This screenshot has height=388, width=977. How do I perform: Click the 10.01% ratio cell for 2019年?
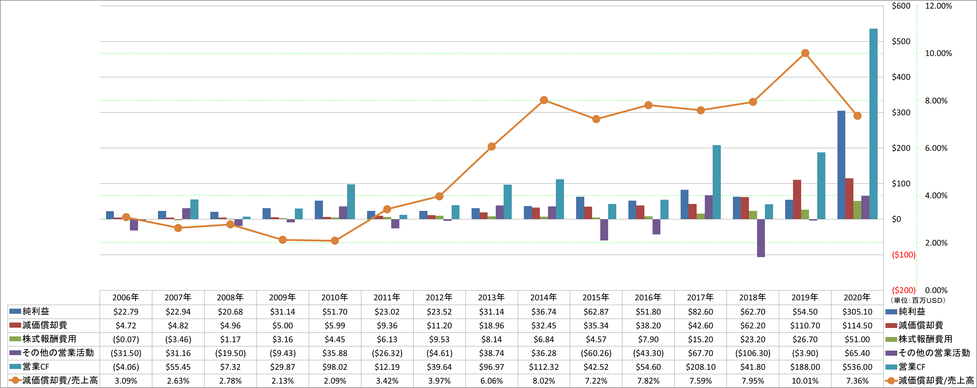click(805, 380)
